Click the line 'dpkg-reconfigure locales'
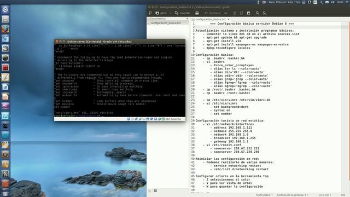350x197 pixels. pos(228,48)
